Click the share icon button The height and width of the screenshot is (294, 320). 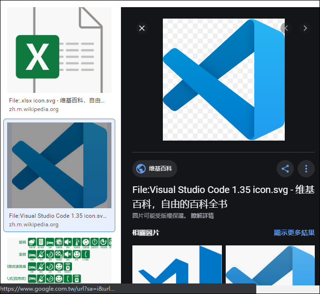[285, 169]
